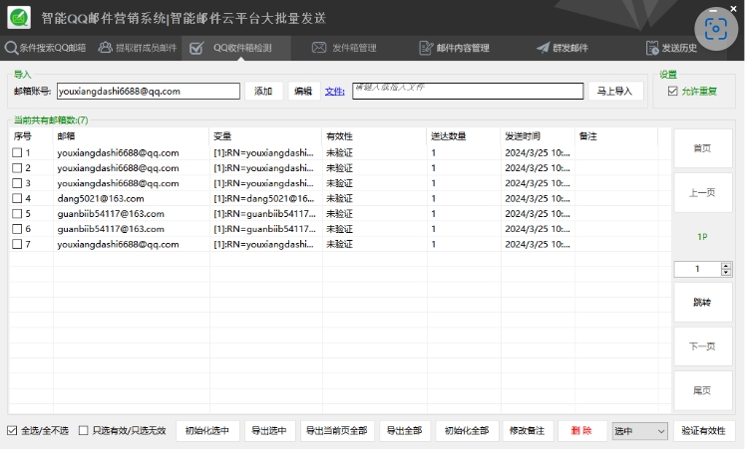The height and width of the screenshot is (453, 745).
Task: Toggle the 全选/全不选 checkbox
Action: (12, 430)
